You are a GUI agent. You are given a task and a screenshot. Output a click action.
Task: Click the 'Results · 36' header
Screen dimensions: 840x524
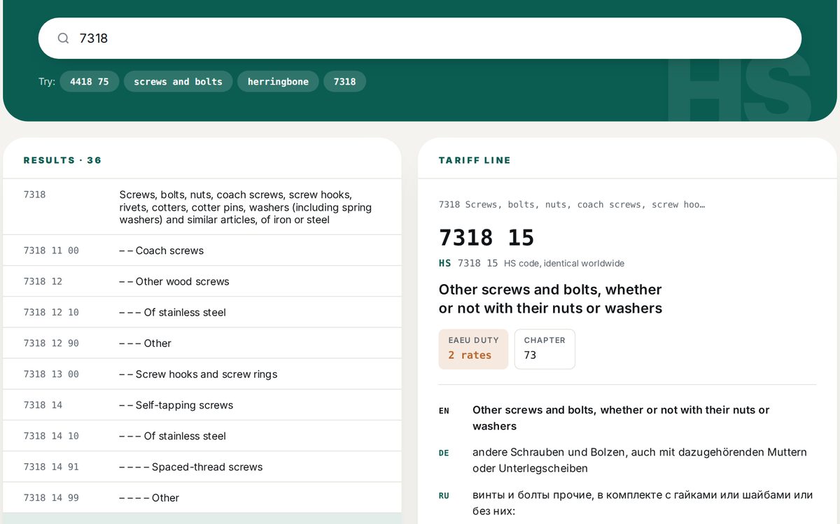pyautogui.click(x=63, y=160)
